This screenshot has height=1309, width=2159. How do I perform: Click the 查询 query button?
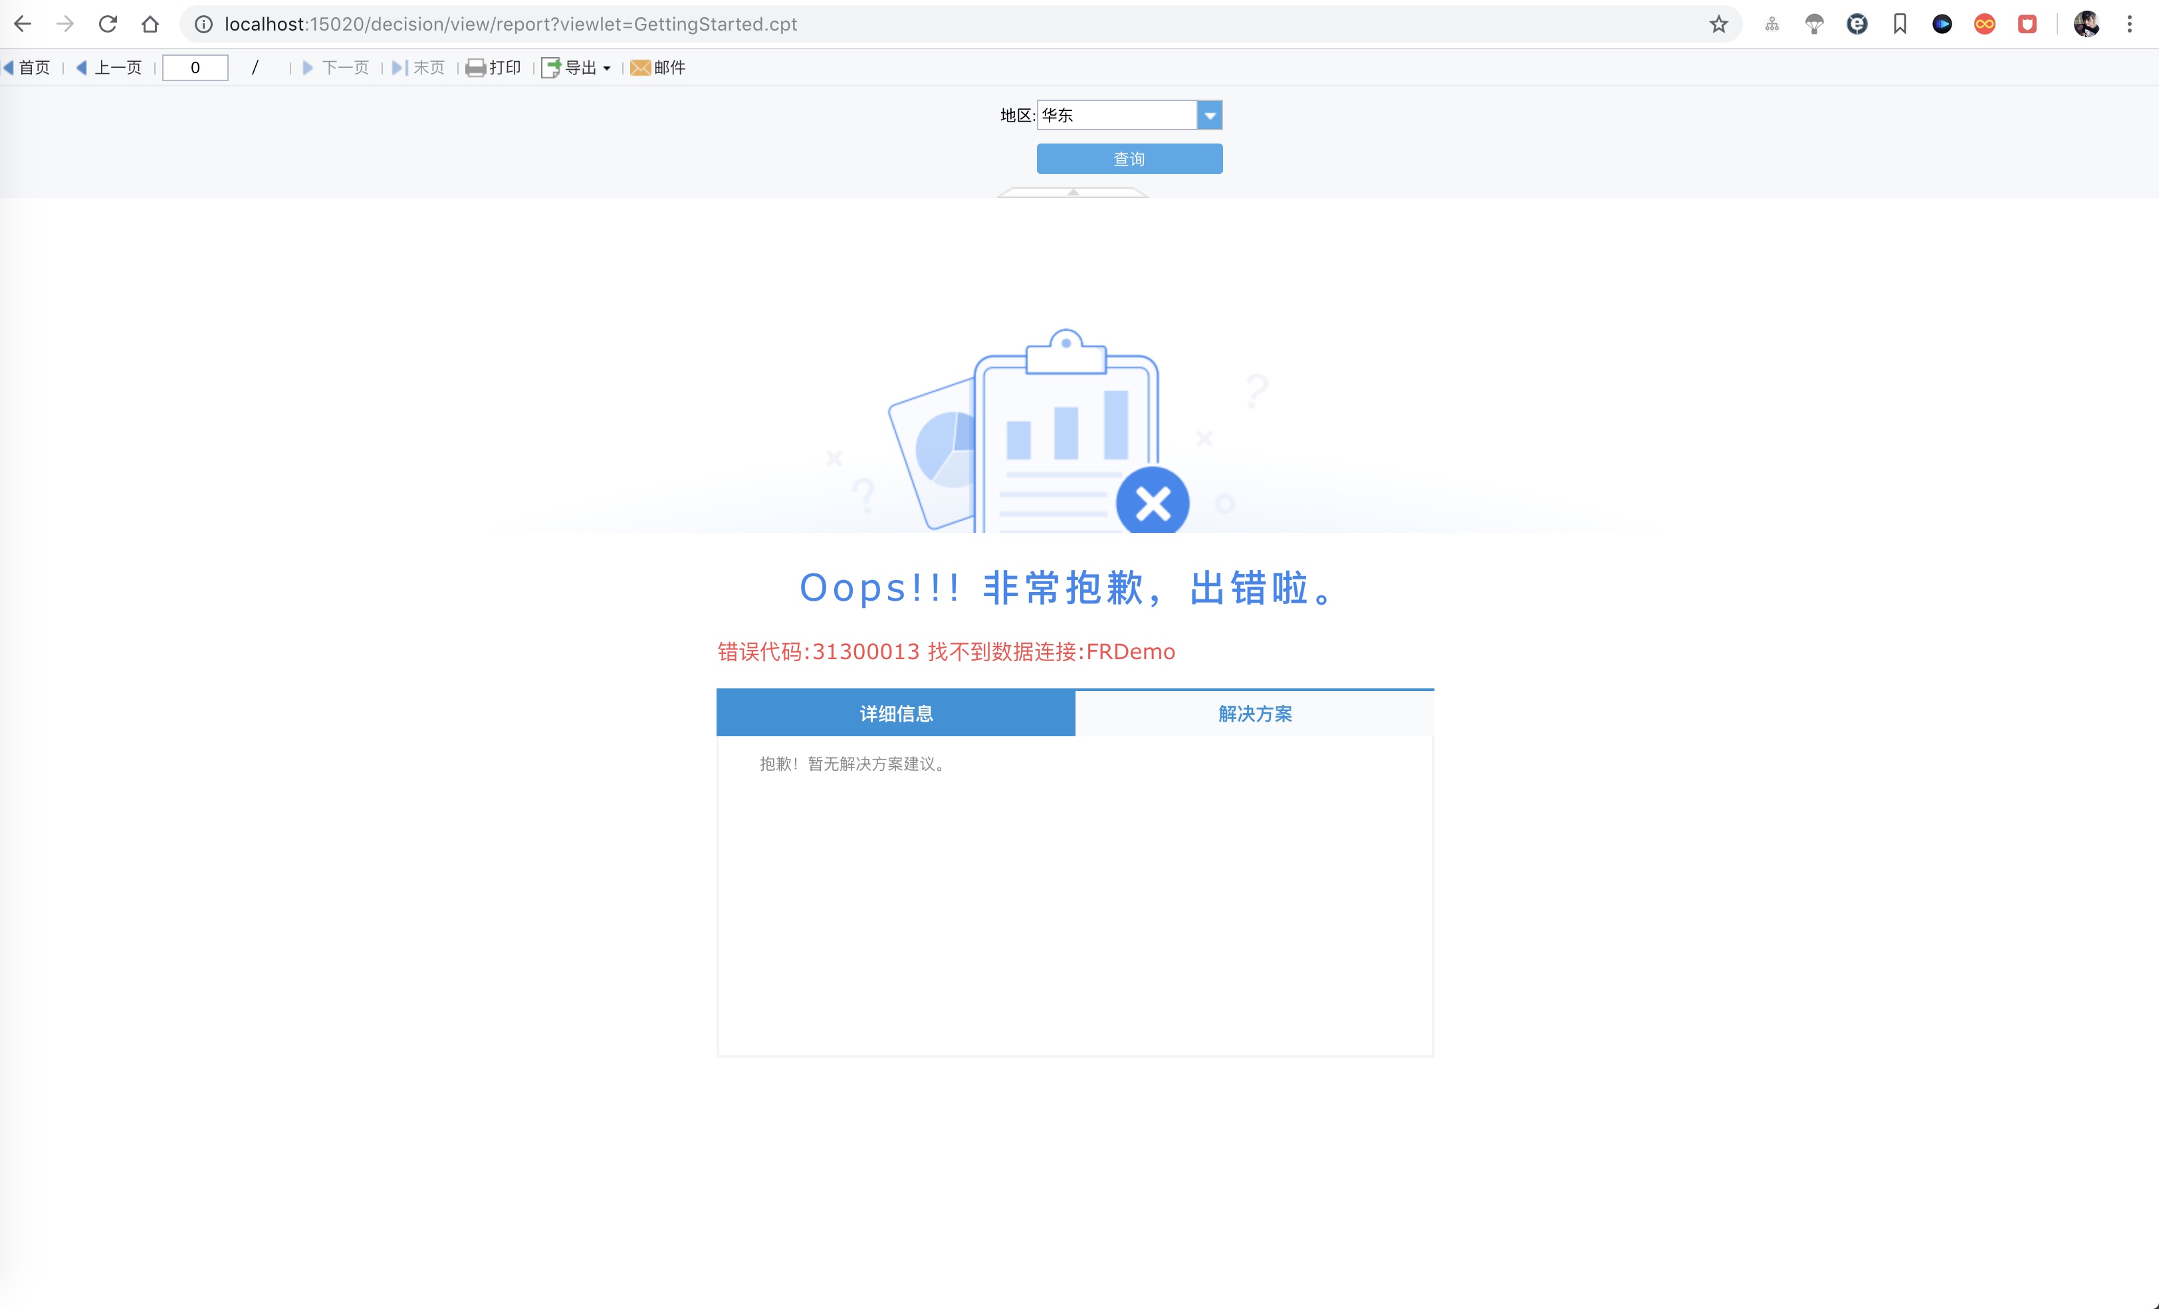1129,159
